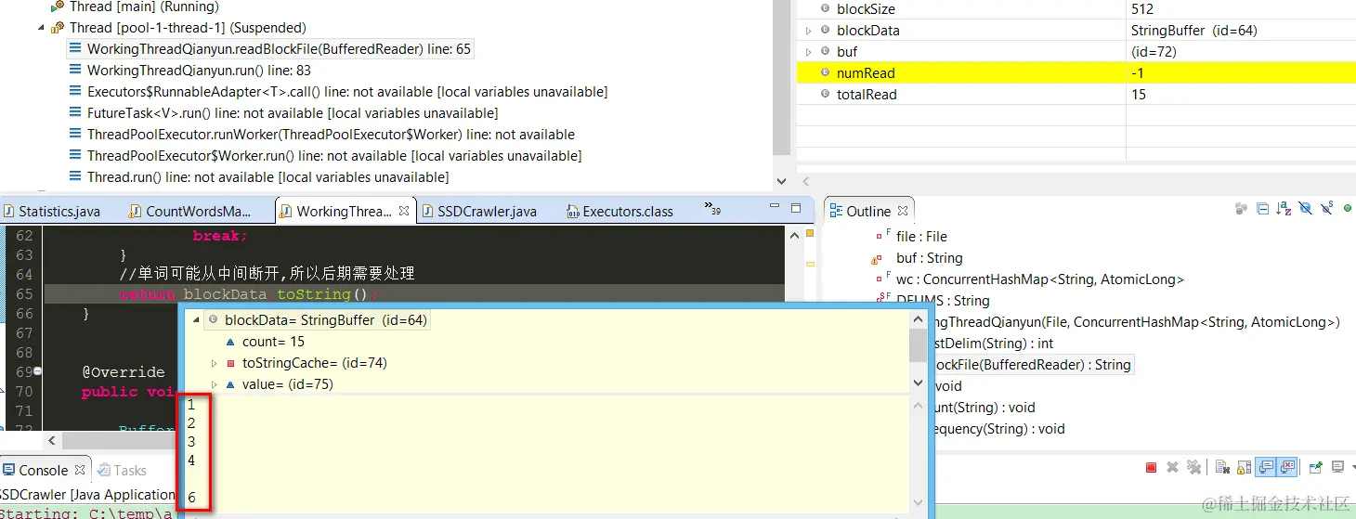
Task: Open the console selection dropdown arrow
Action: coord(1353,467)
